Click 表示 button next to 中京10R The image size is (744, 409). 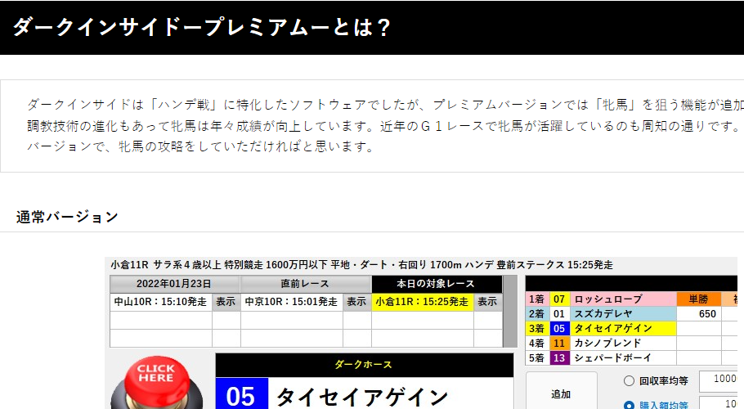tap(356, 302)
